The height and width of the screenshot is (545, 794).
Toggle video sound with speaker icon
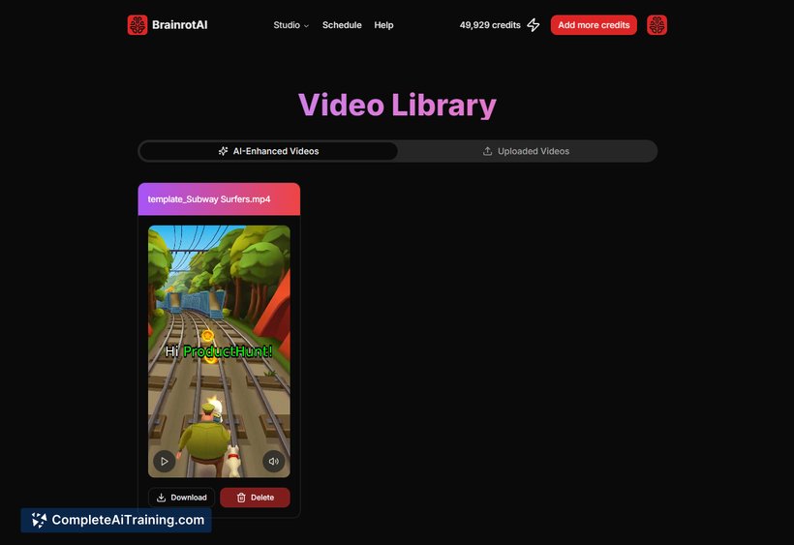[273, 461]
